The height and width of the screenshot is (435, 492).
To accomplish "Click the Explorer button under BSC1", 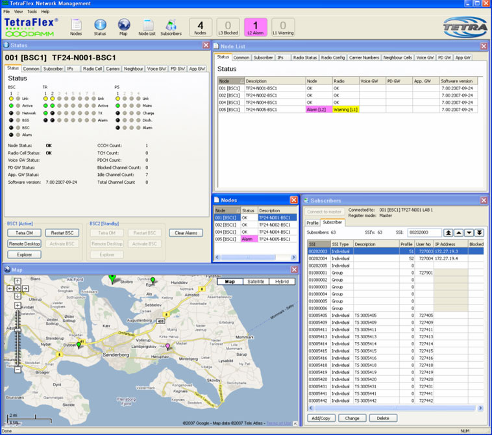I will click(24, 255).
